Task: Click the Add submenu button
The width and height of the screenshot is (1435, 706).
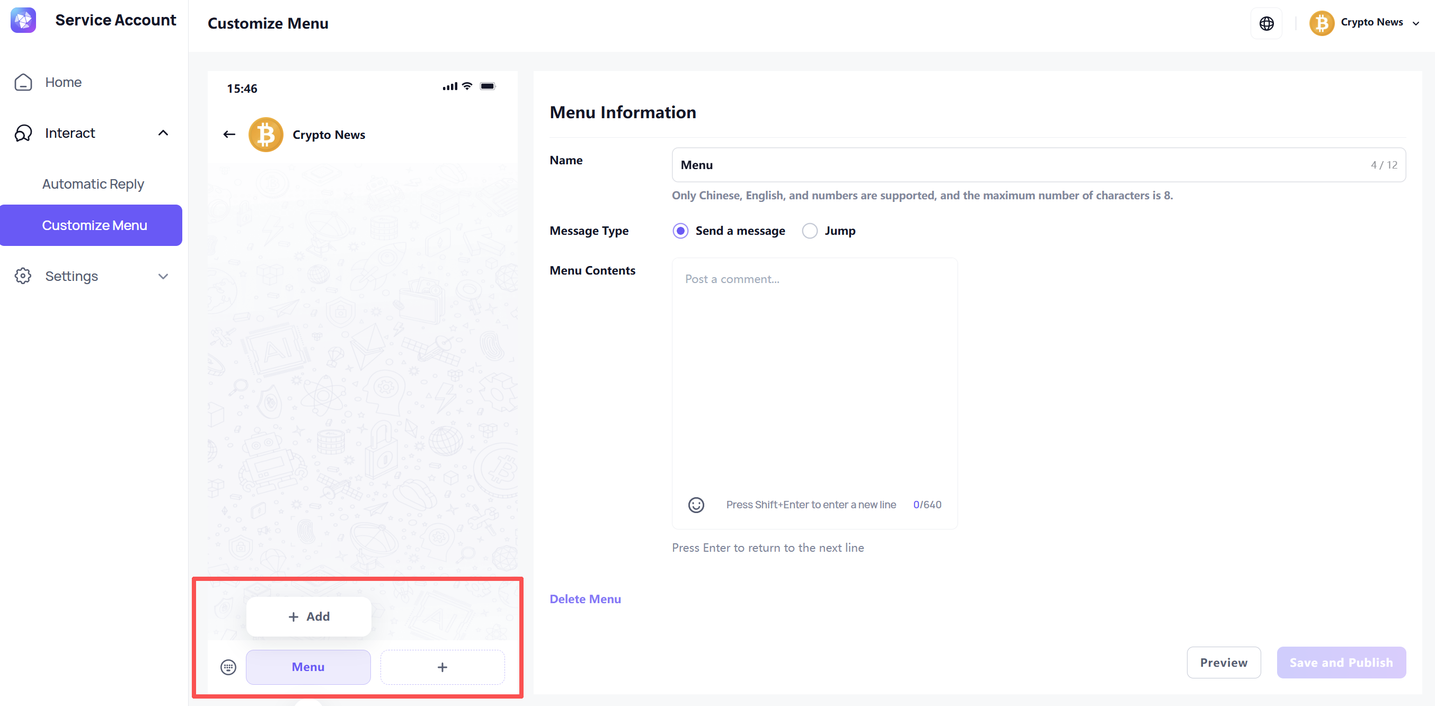Action: pyautogui.click(x=308, y=616)
